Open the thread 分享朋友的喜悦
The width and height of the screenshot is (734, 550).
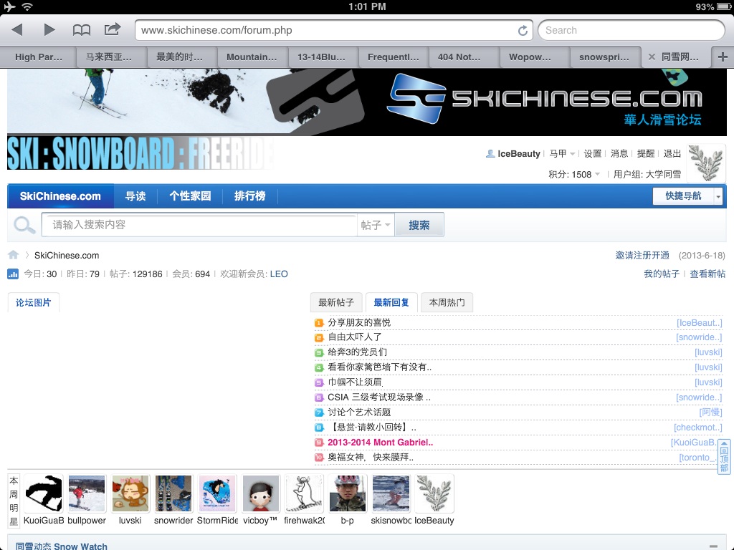(x=359, y=323)
